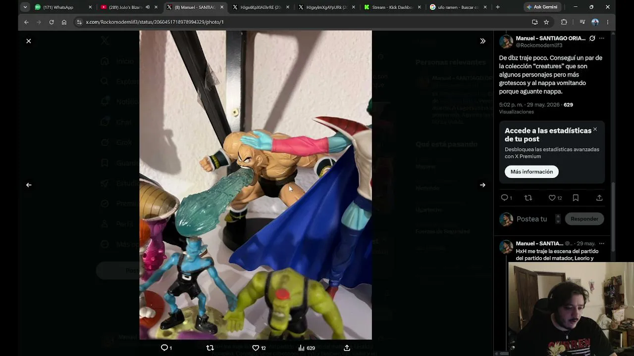This screenshot has height=356, width=634.
Task: Click the 'Más información' button
Action: tap(531, 172)
